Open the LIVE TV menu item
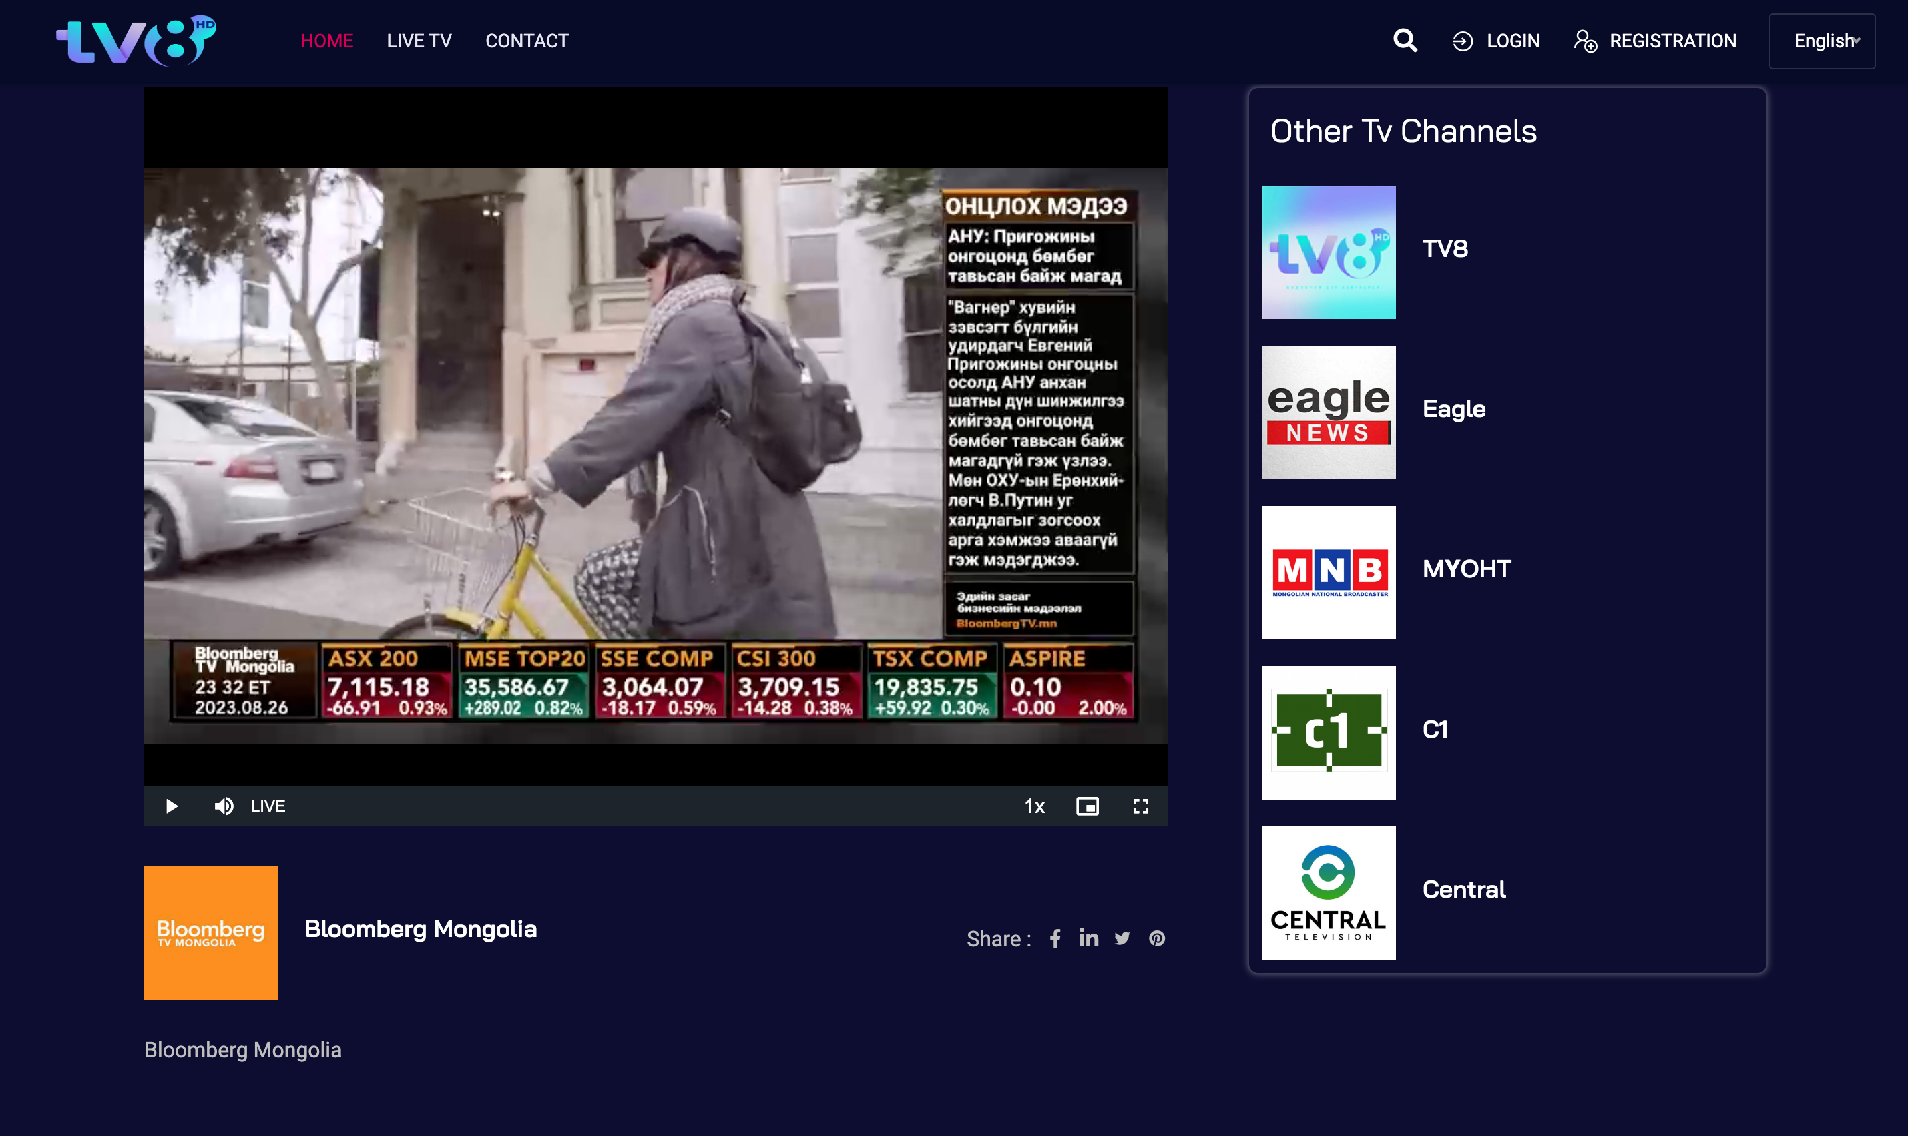 [x=419, y=41]
